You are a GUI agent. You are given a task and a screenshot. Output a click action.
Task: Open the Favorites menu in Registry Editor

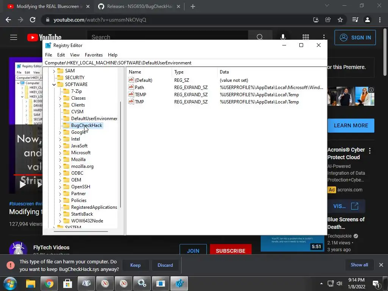click(94, 55)
